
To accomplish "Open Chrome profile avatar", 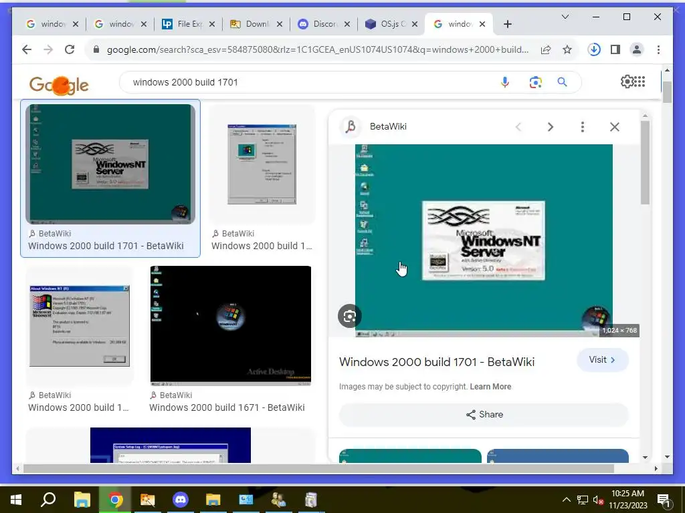I will coord(637,49).
